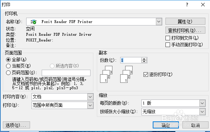The width and height of the screenshot is (210, 132).
Task: Open the 按纸张大小缩放 dropdown
Action: 202,111
